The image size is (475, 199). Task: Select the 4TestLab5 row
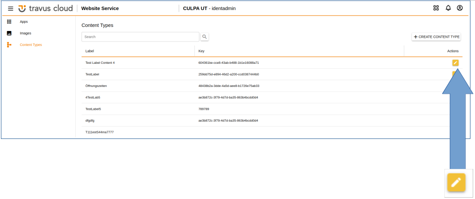pyautogui.click(x=93, y=97)
